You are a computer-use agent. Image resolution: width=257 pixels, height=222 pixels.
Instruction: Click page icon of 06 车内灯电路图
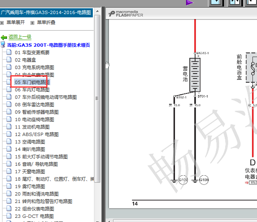(x=9, y=89)
